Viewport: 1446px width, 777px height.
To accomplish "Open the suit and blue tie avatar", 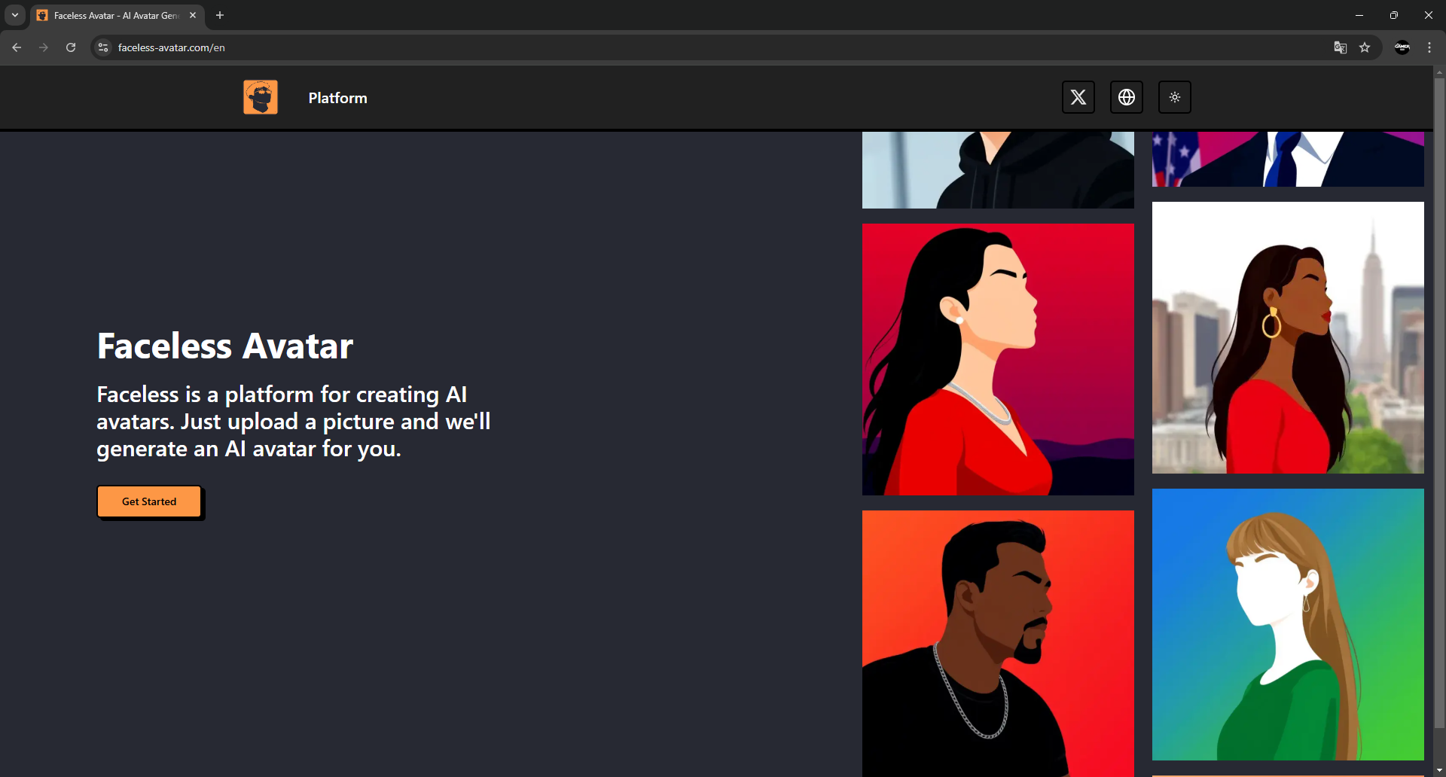I will 1288,159.
